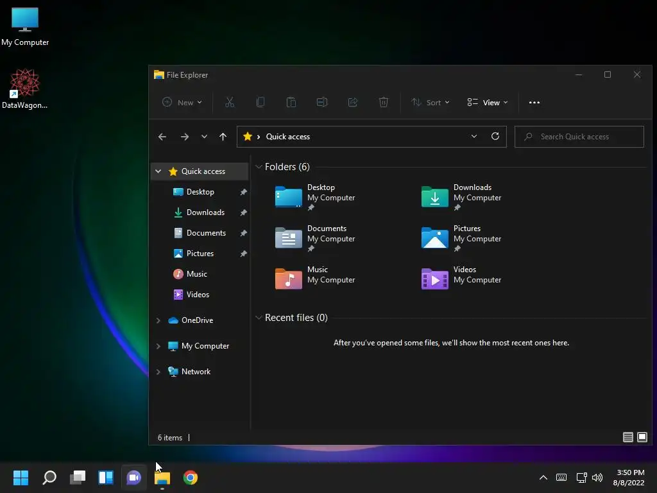Open the Videos folder in Folders list
Image resolution: width=657 pixels, height=493 pixels.
click(461, 279)
